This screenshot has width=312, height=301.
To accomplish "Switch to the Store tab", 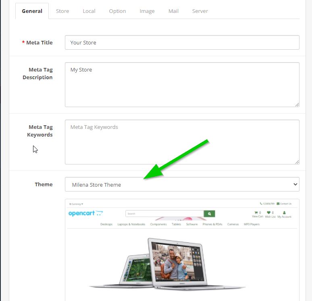I will click(x=62, y=11).
